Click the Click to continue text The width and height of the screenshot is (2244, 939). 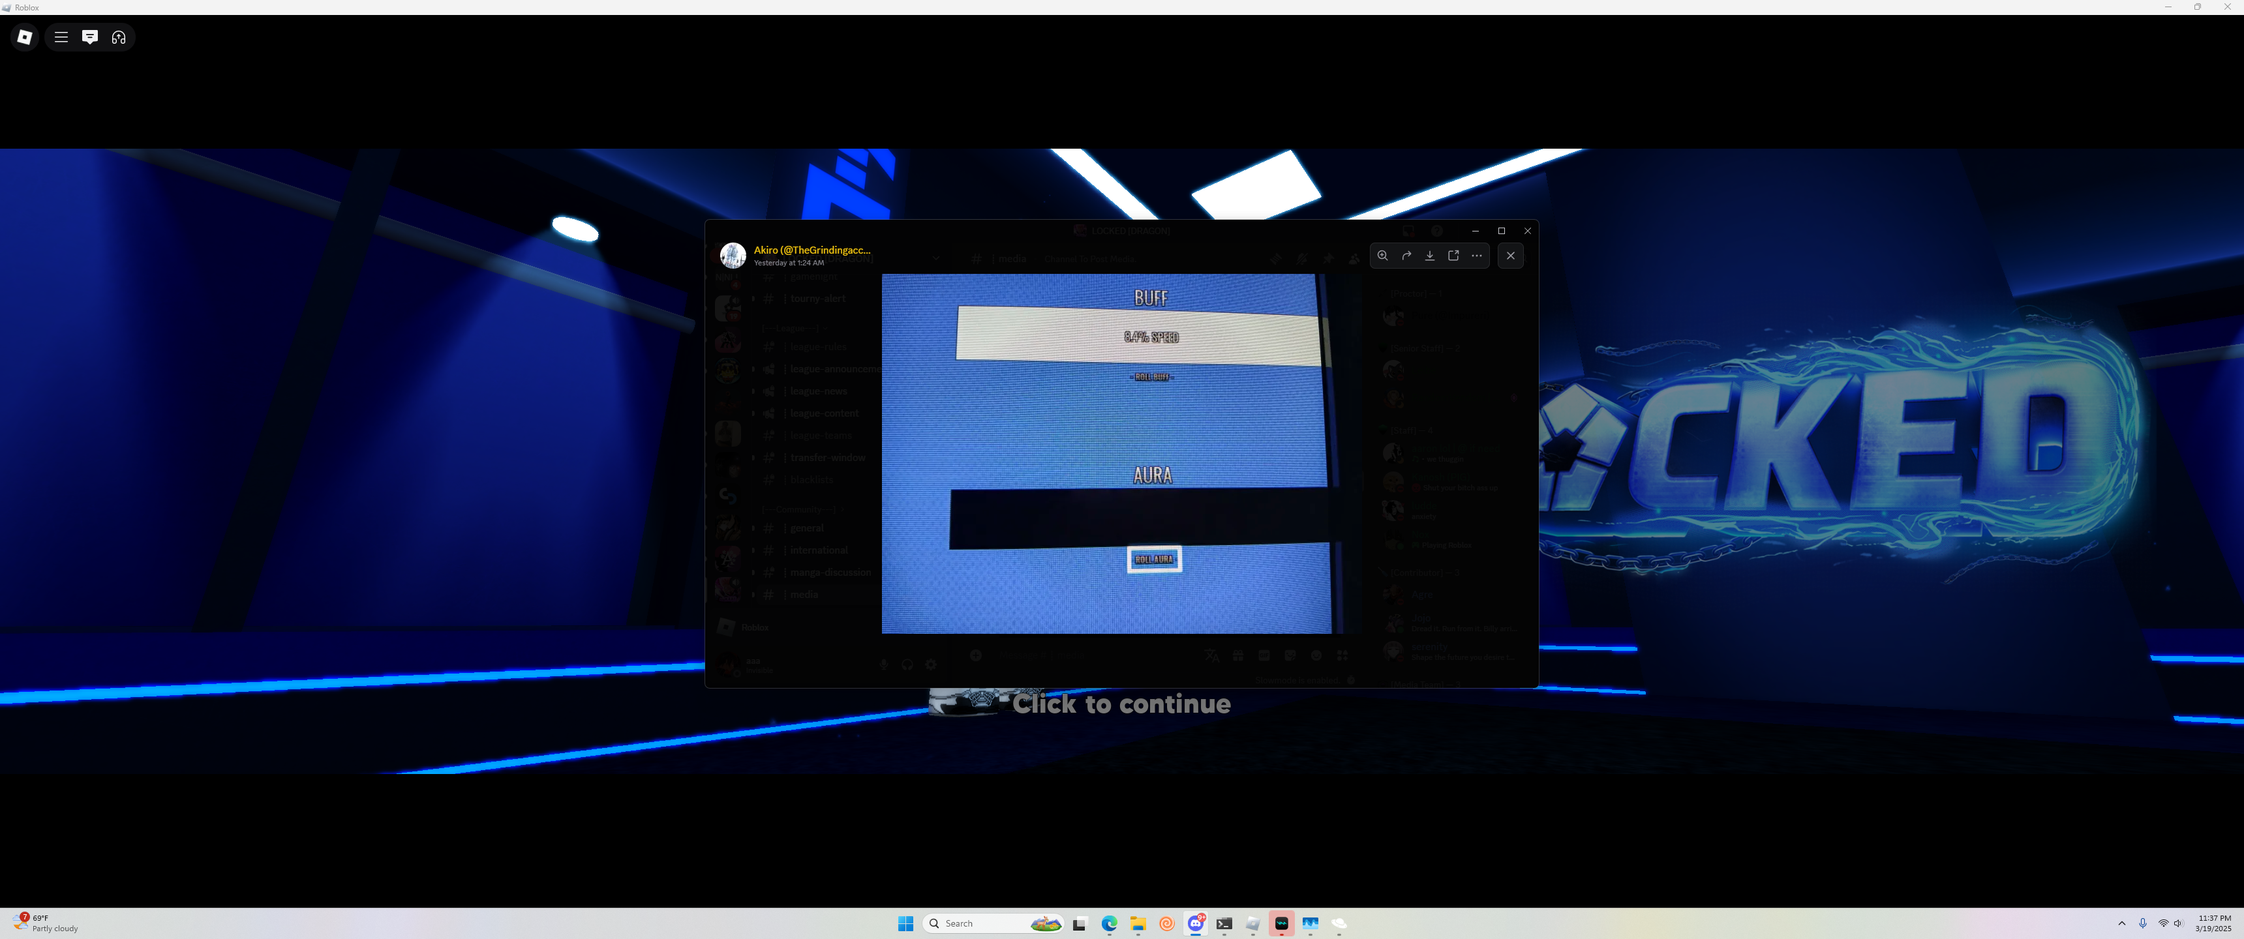(x=1121, y=704)
